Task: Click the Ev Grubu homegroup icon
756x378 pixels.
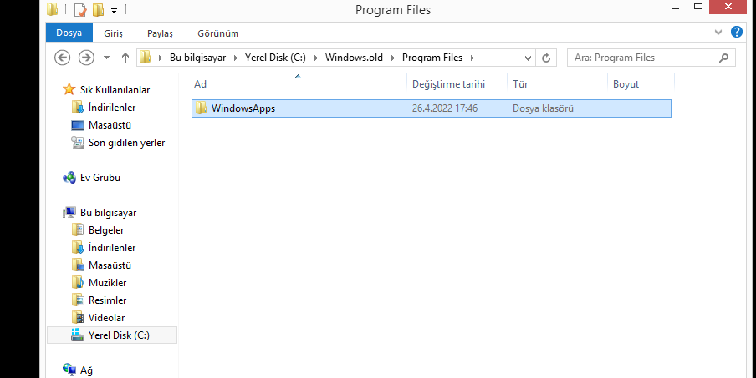Action: pos(69,178)
